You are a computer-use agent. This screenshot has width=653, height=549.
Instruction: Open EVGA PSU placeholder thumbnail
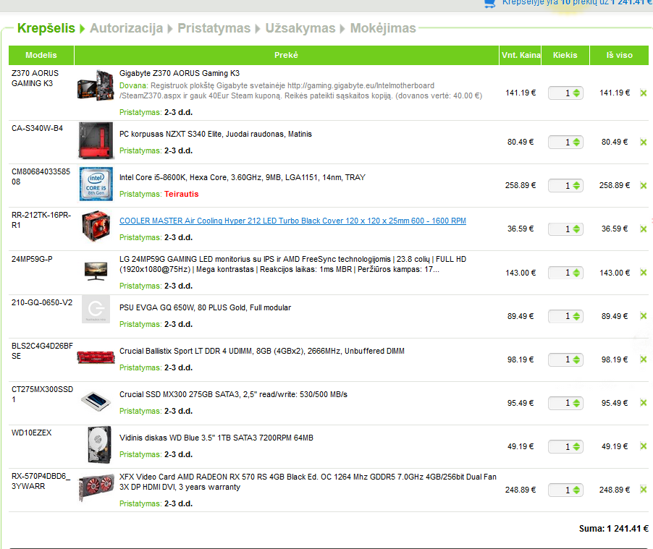pyautogui.click(x=96, y=310)
